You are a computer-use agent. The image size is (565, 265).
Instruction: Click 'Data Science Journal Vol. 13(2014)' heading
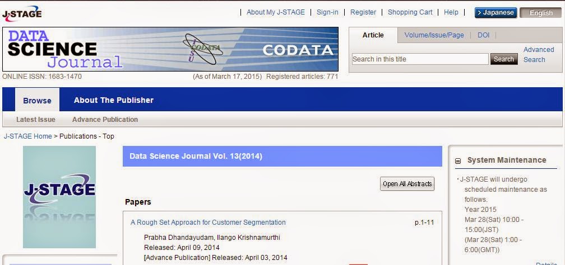tap(196, 156)
